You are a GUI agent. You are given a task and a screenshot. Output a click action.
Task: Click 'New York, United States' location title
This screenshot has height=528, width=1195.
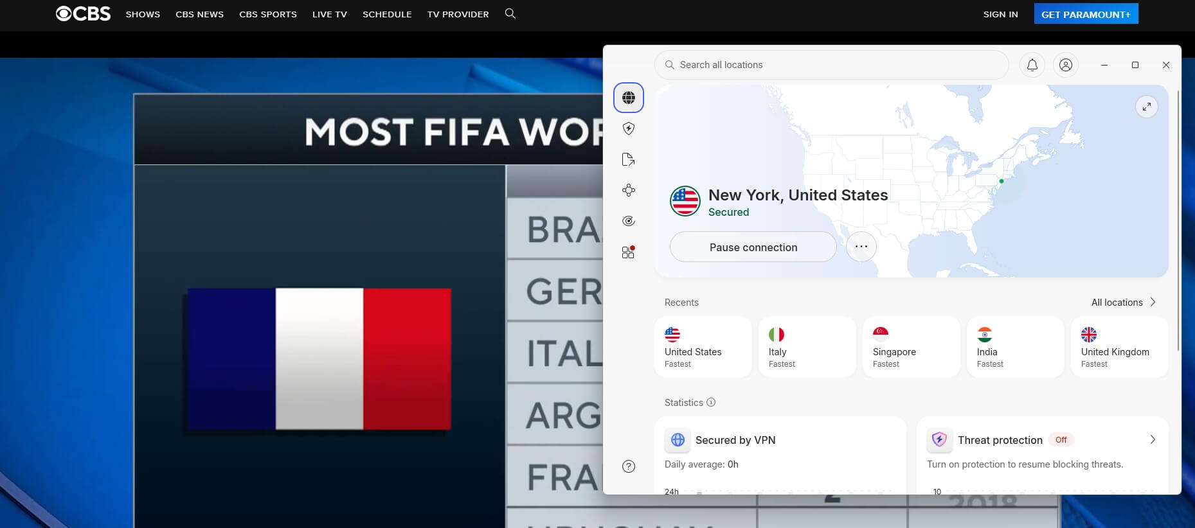[798, 195]
